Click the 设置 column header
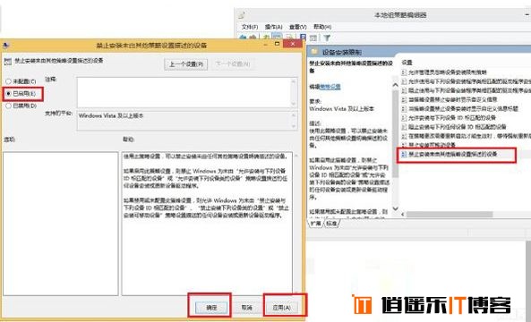Viewport: 531px width, 322px height. pos(407,63)
